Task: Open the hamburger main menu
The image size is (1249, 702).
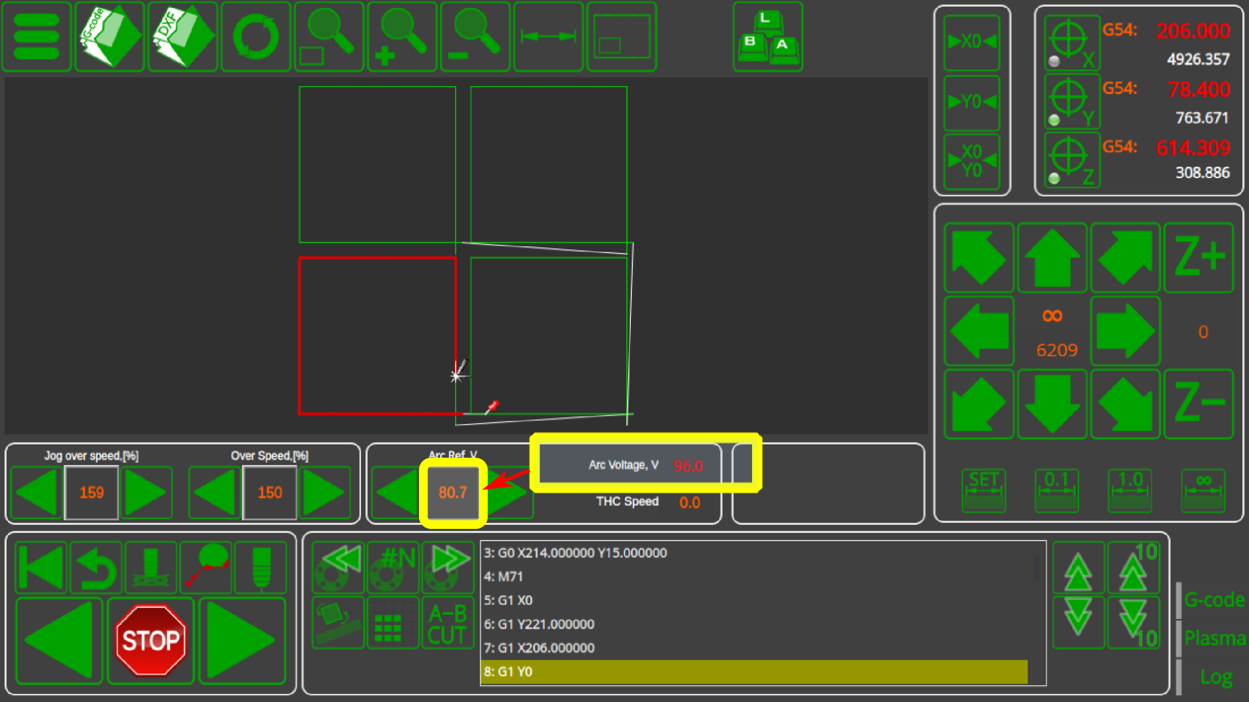Action: tap(36, 37)
